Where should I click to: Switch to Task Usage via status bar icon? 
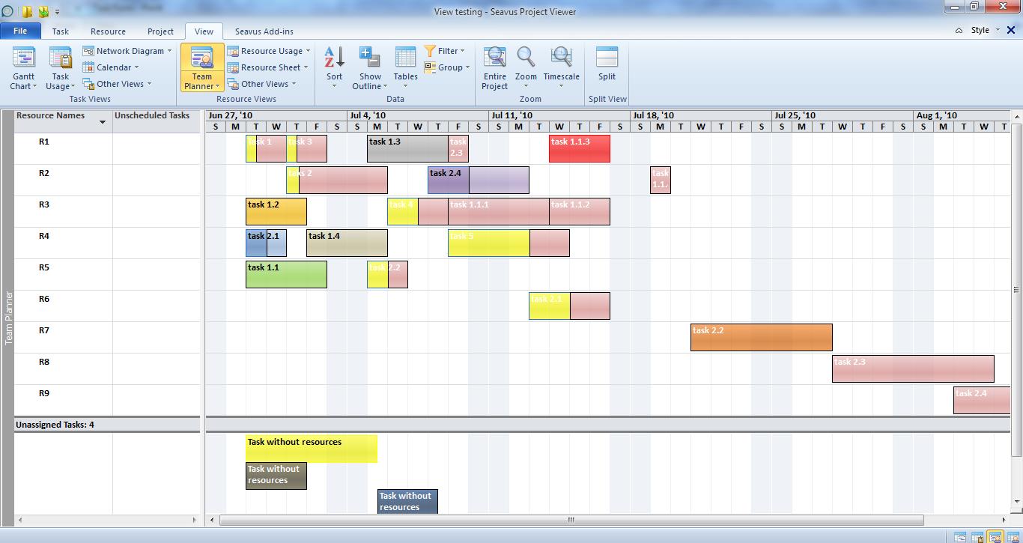tap(978, 537)
